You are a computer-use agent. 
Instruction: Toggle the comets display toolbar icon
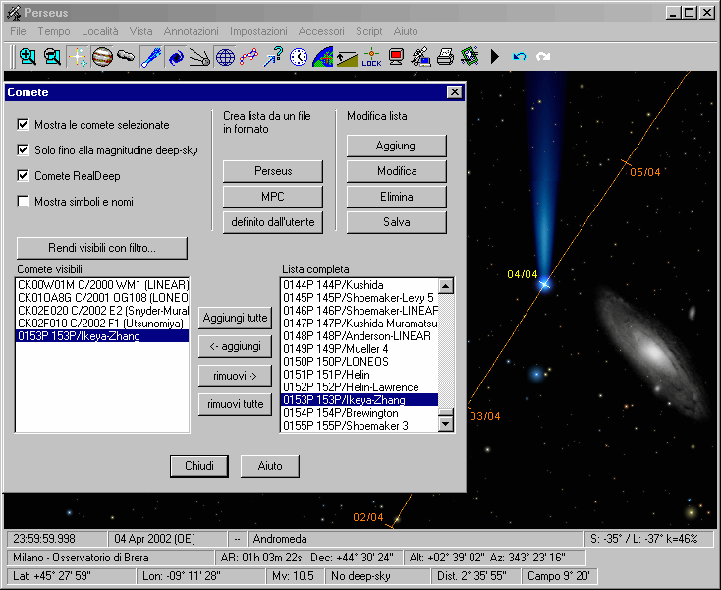(151, 57)
